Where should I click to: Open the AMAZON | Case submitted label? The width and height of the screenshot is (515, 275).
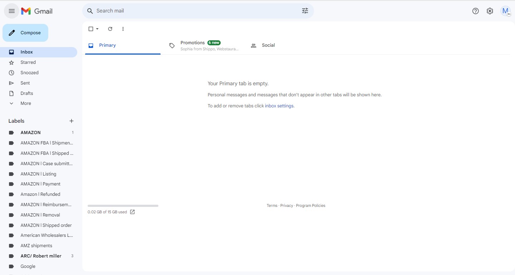39,164
